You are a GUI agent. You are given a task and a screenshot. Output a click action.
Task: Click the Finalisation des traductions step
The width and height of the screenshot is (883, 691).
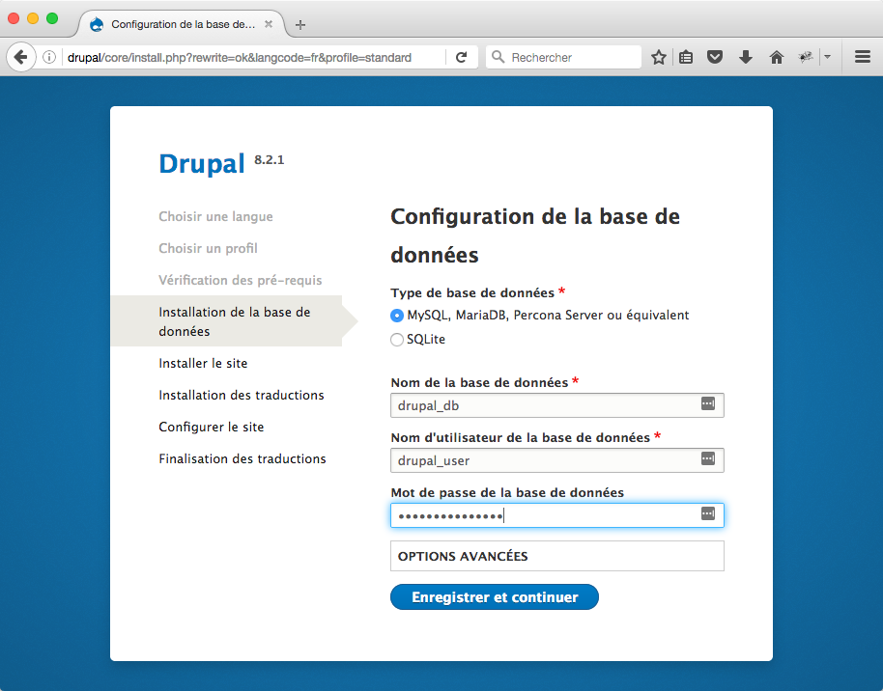pos(242,459)
